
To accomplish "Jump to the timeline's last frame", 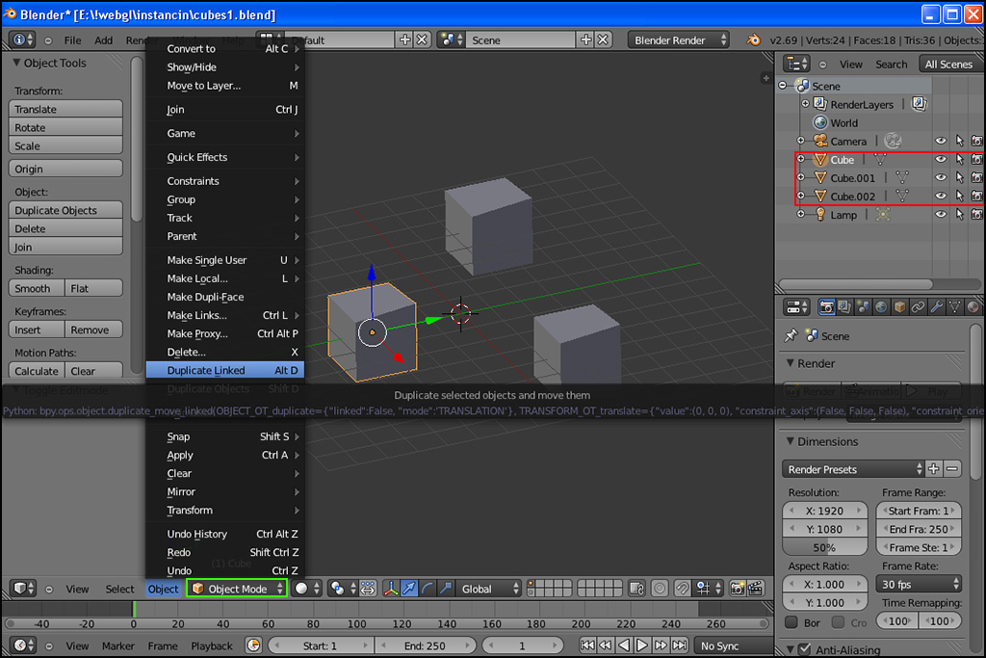I will pyautogui.click(x=680, y=645).
